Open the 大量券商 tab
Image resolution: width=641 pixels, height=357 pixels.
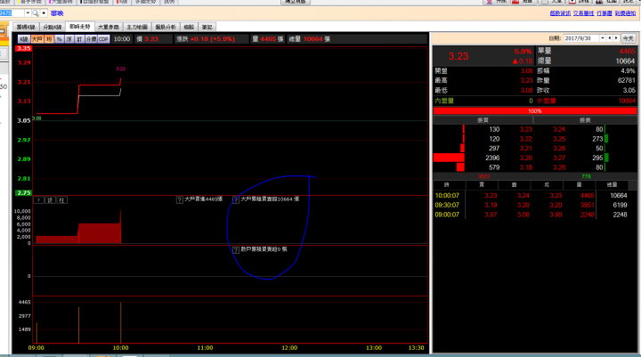tap(109, 27)
